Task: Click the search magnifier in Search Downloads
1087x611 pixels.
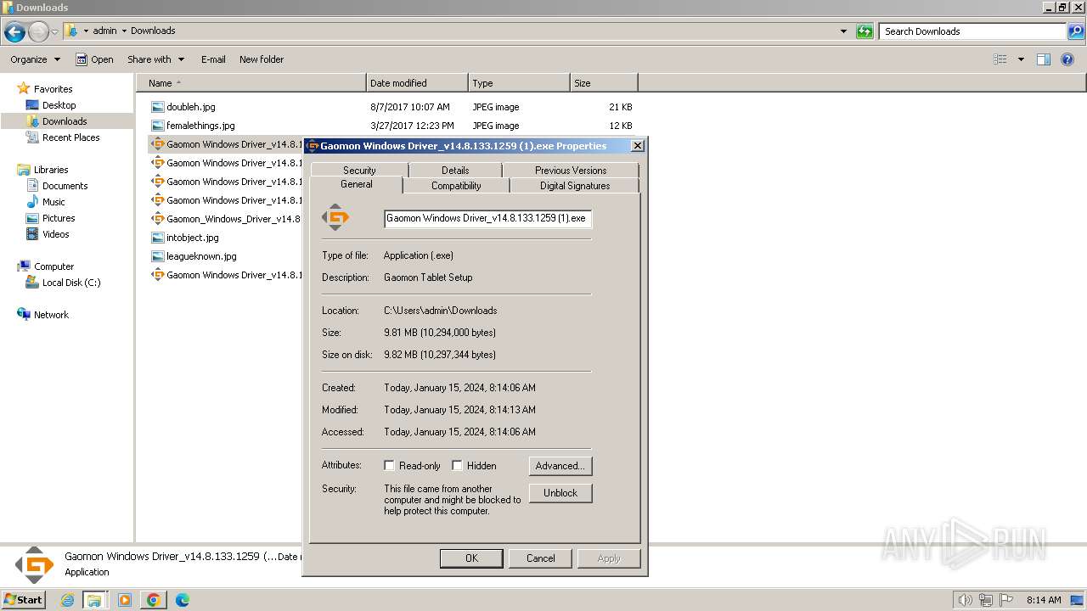Action: pos(1077,31)
